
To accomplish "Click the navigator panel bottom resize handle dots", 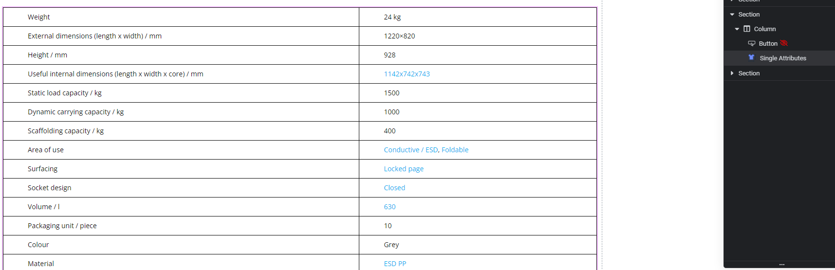I will tap(781, 265).
